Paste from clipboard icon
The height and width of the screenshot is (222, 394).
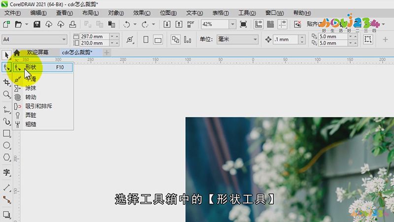point(112,24)
